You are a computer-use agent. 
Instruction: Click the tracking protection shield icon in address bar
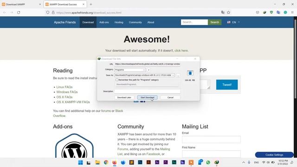(48, 13)
